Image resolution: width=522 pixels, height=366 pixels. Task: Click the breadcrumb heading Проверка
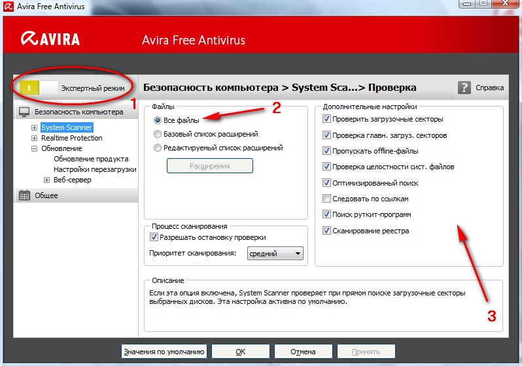click(392, 88)
